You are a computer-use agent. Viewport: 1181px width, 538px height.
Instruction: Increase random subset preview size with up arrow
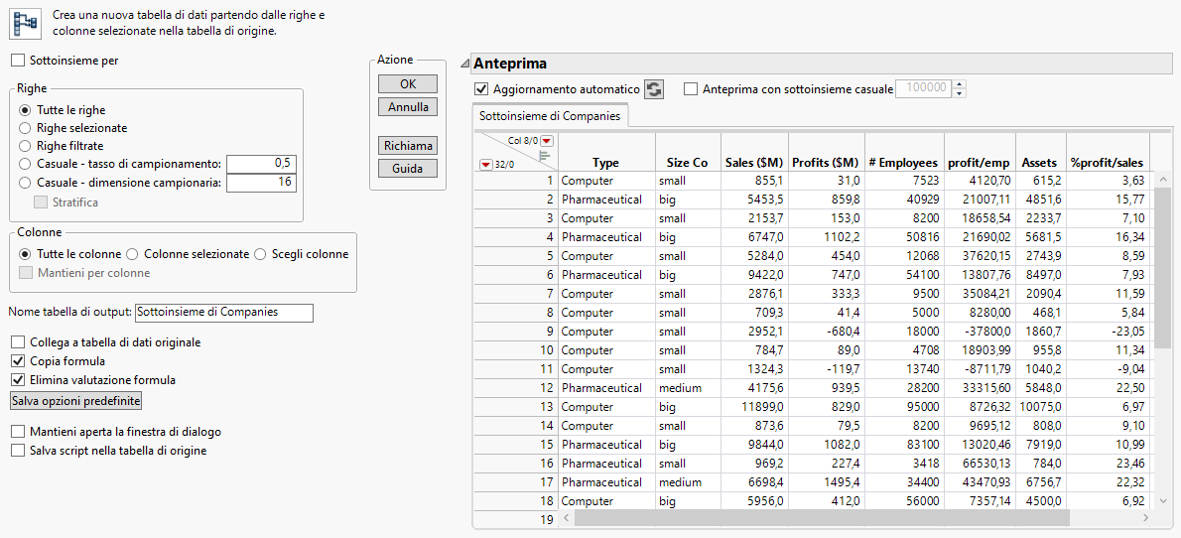click(959, 84)
